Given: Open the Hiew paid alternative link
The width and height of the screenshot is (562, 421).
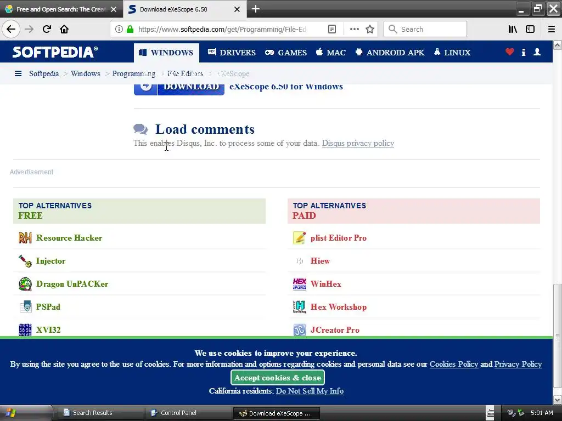Looking at the screenshot, I should pyautogui.click(x=320, y=261).
